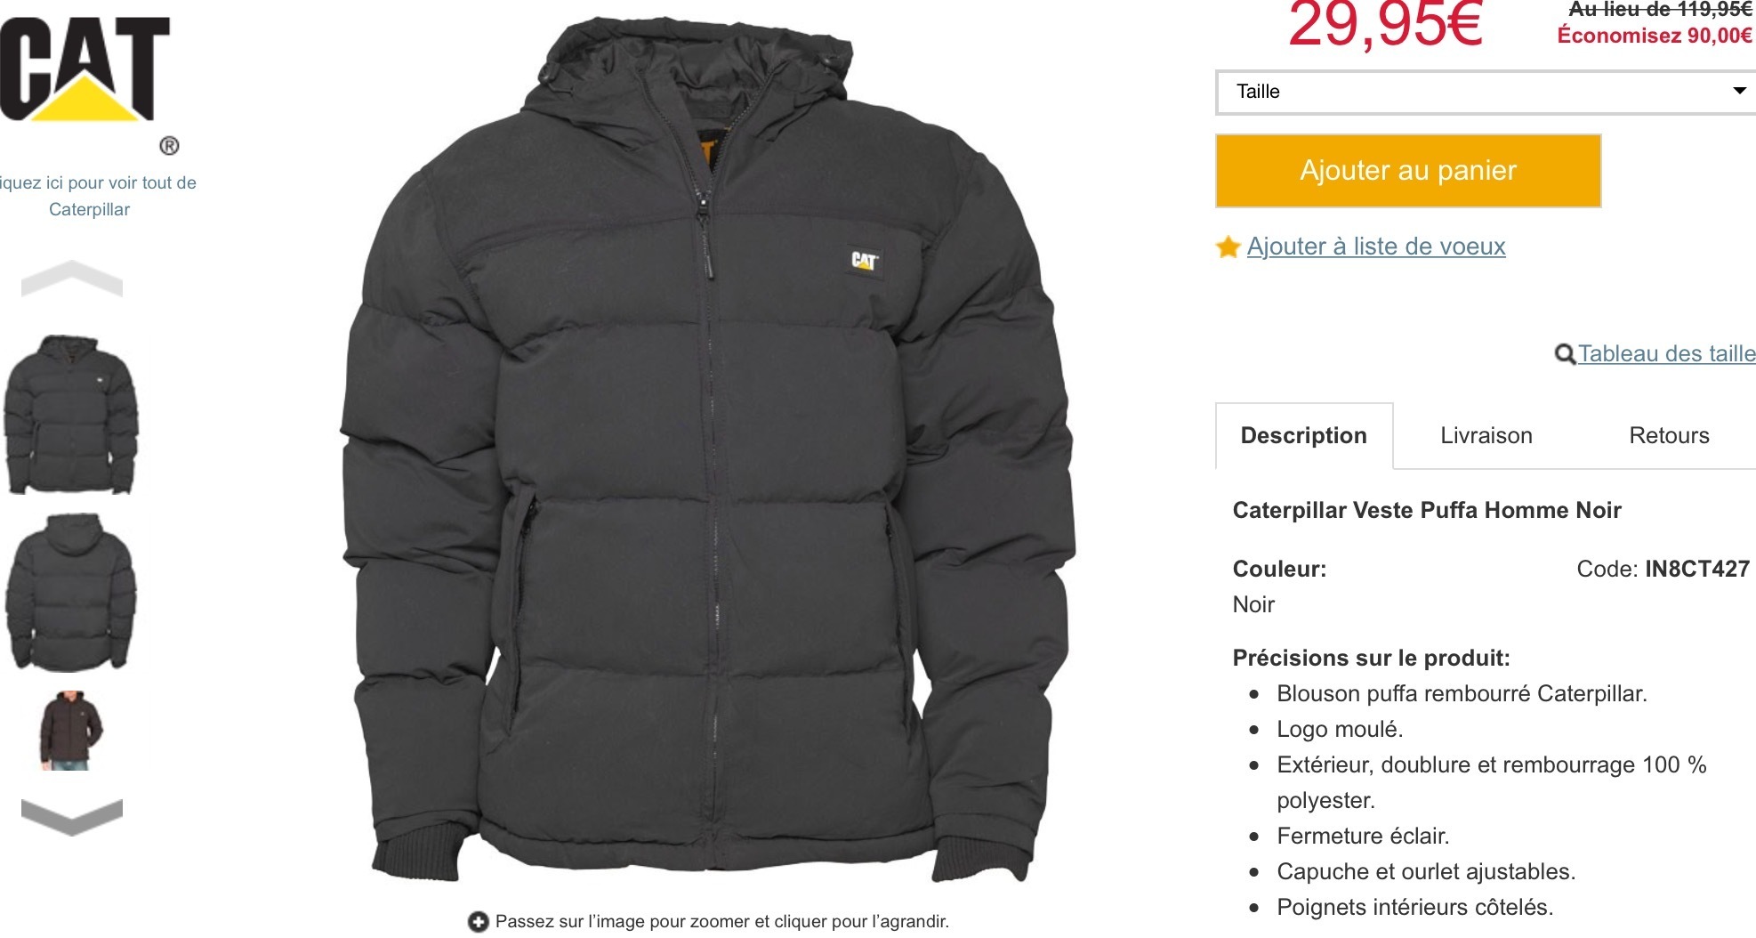1756x938 pixels.
Task: Select the back view jacket thumbnail
Action: [71, 592]
